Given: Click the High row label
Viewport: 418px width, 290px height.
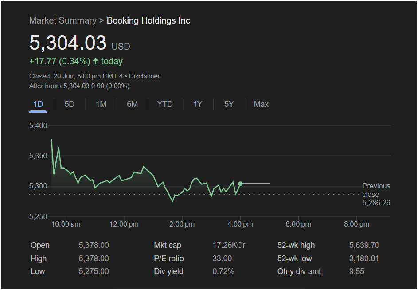Looking at the screenshot, I should (39, 259).
